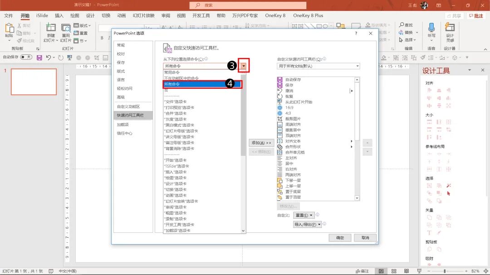Open the 设计 (Design) ribbon tab

tap(90, 15)
